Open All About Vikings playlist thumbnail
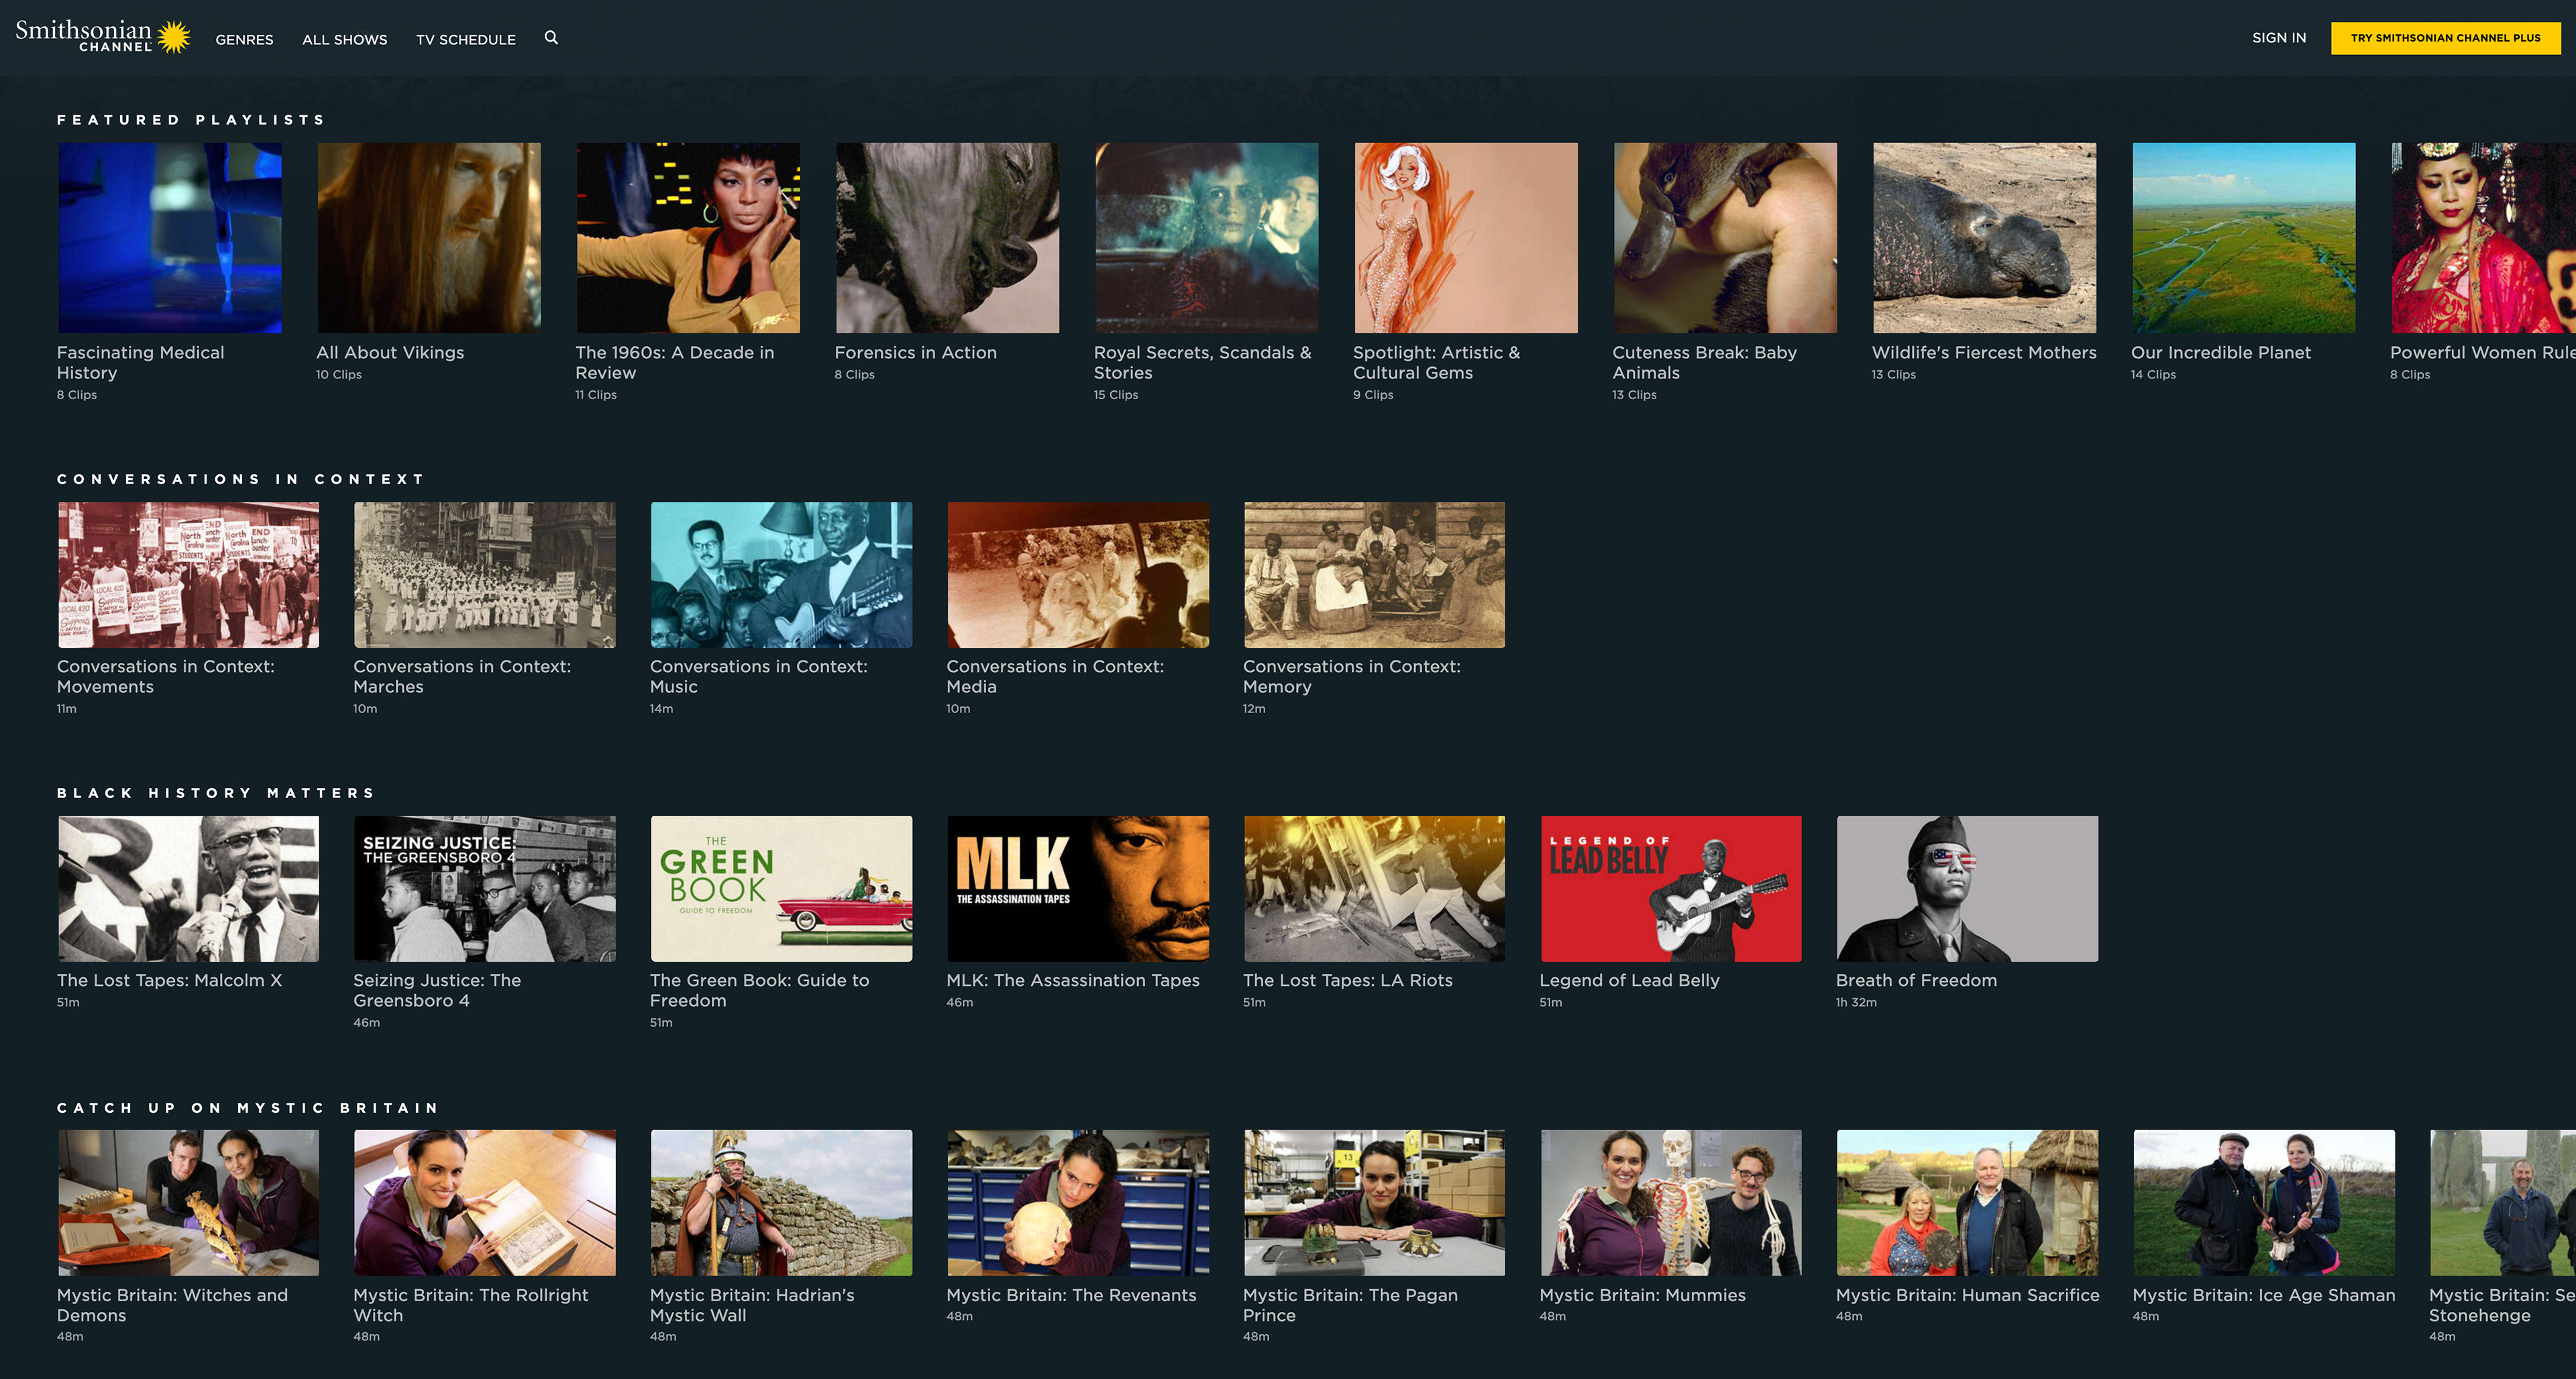The width and height of the screenshot is (2576, 1379). click(429, 238)
